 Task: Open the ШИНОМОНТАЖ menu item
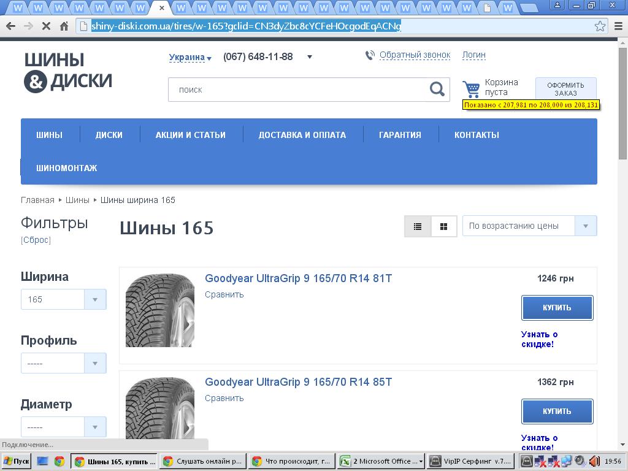click(x=66, y=168)
